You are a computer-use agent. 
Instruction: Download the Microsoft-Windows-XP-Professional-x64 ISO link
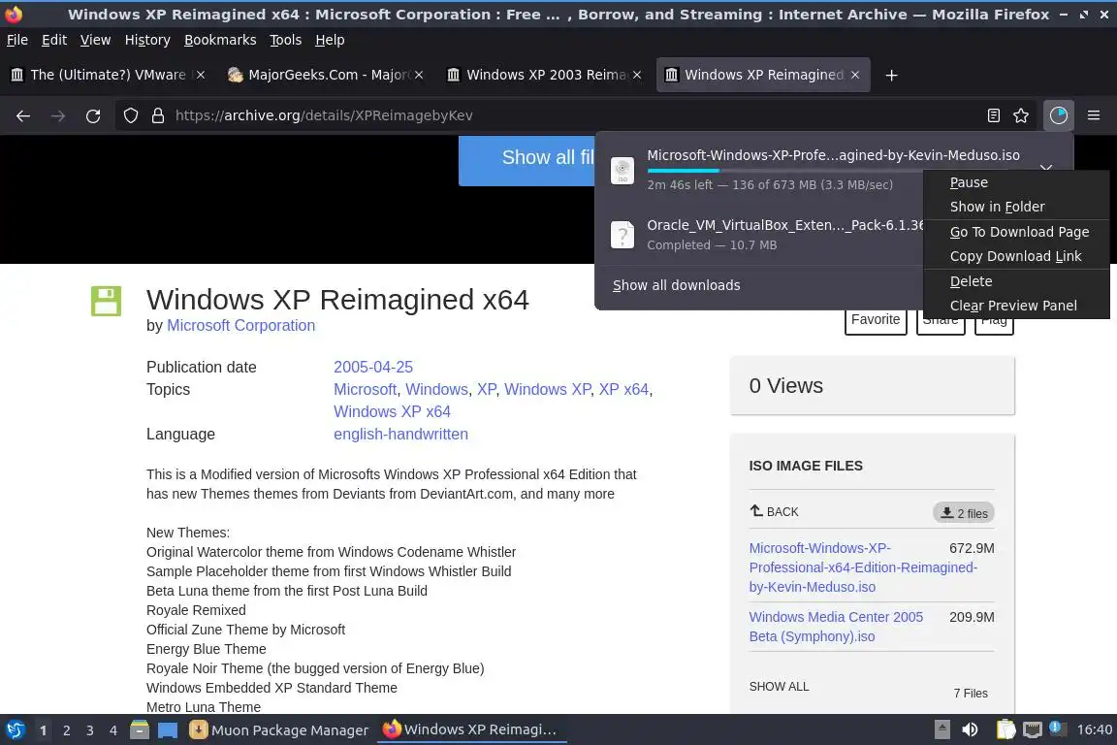pos(863,567)
